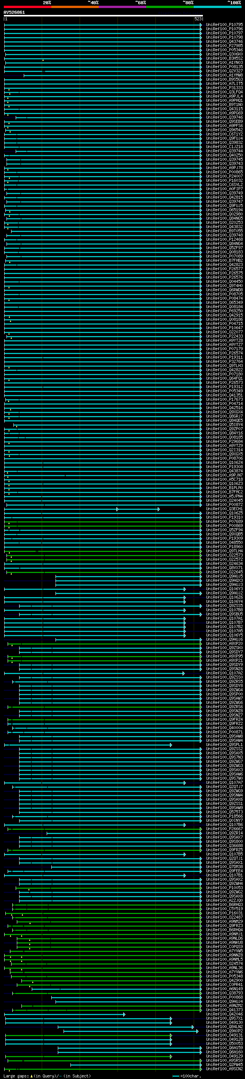The image size is (245, 1079).
Task: Click the 523 query end position marker
Action: click(198, 19)
